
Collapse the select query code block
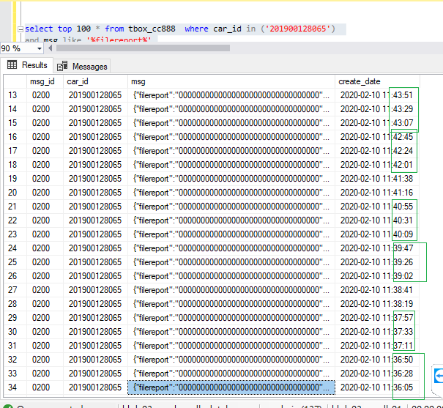pyautogui.click(x=20, y=29)
